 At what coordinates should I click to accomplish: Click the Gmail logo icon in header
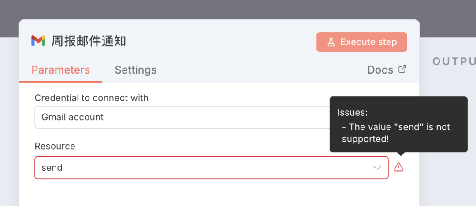[38, 41]
